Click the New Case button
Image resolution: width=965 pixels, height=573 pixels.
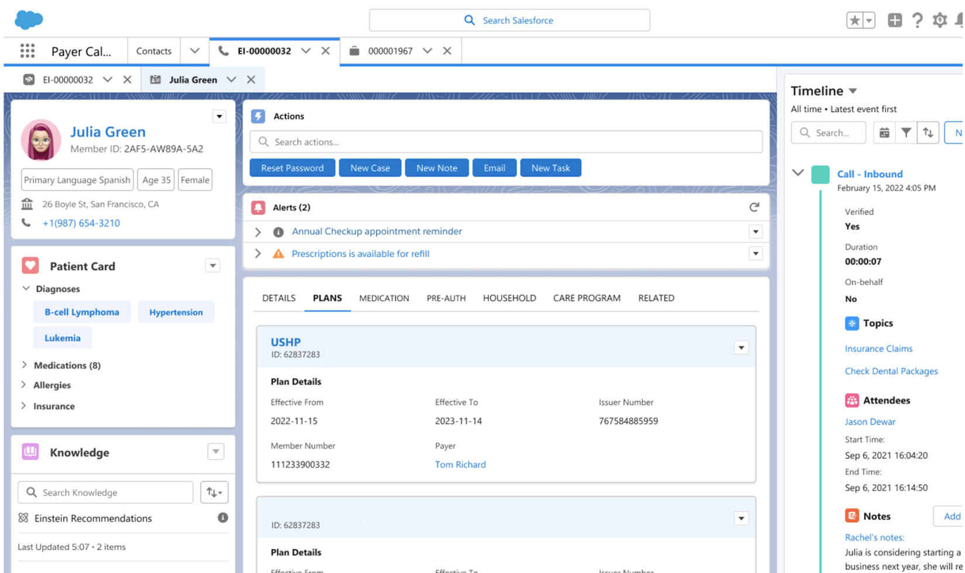(370, 168)
